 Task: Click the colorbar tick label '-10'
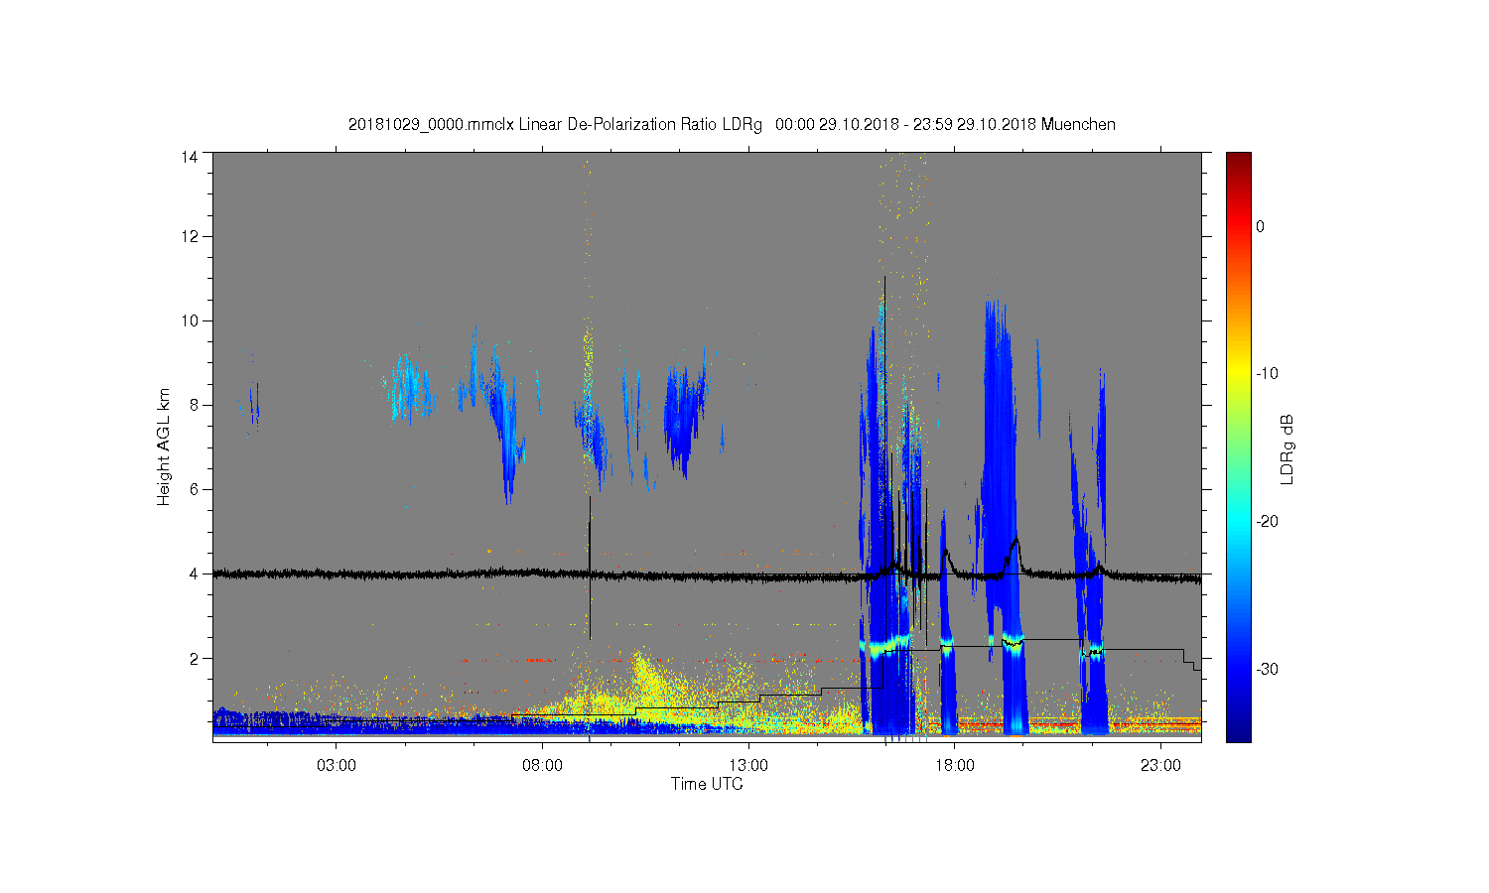(1267, 374)
